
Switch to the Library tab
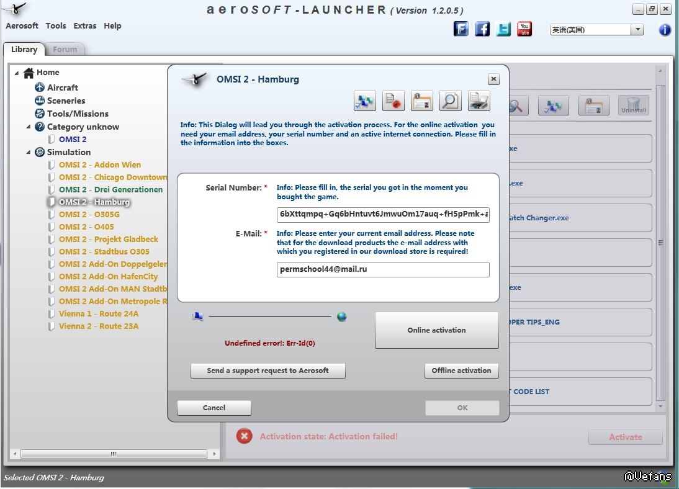coord(24,50)
